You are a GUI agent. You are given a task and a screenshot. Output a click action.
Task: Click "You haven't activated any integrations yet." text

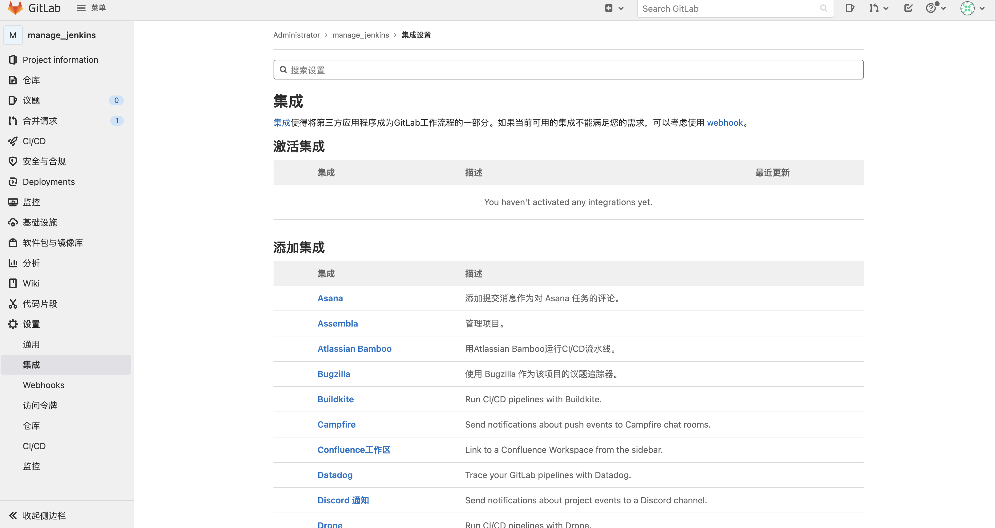coord(568,202)
